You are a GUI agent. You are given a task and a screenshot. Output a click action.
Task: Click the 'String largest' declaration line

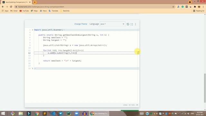[55, 40]
